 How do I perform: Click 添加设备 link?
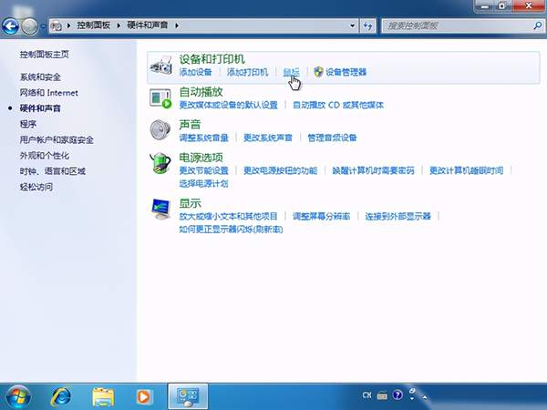click(195, 72)
